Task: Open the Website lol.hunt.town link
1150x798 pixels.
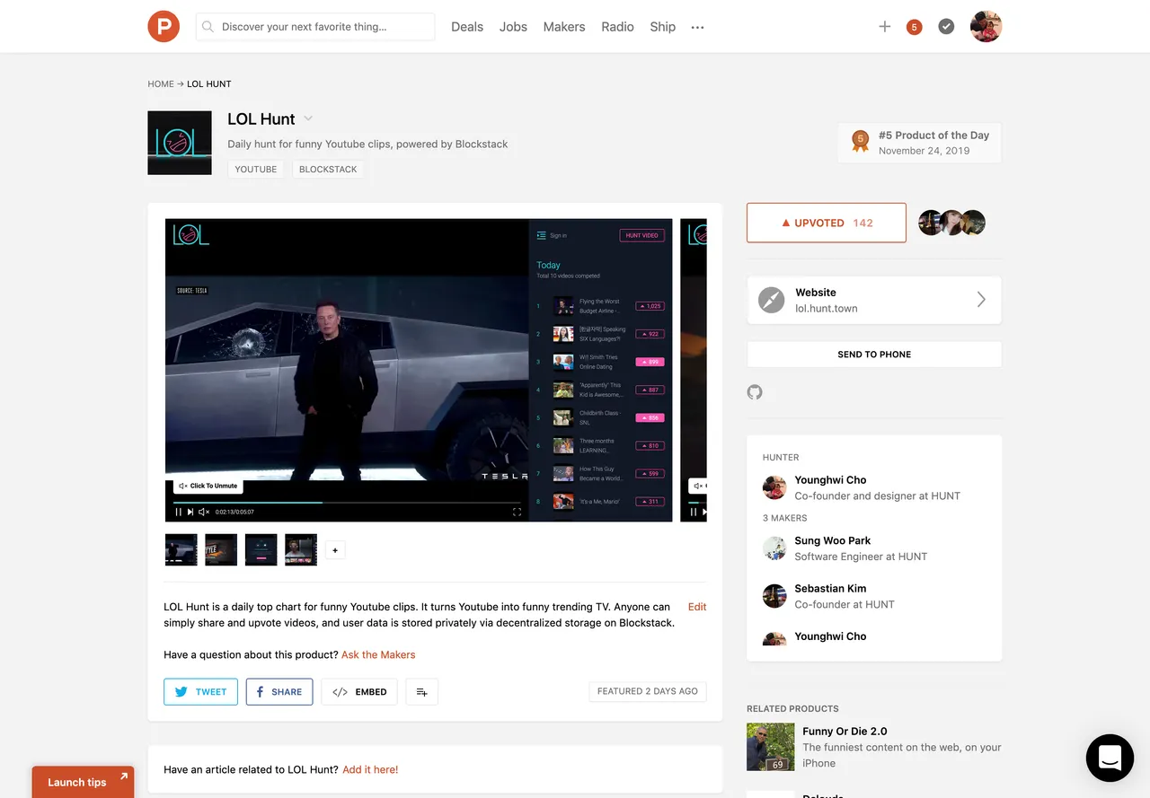Action: tap(874, 300)
